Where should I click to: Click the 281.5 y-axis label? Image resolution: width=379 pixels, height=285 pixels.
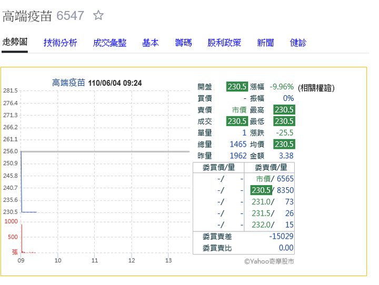[11, 91]
